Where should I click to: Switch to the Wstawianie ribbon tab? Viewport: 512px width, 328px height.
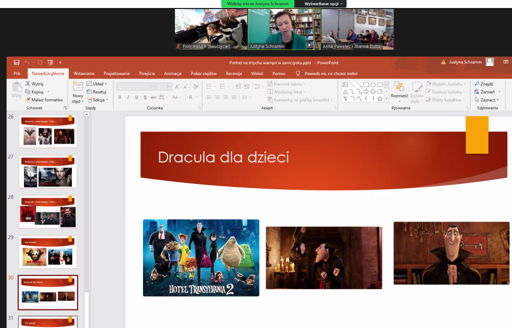(x=83, y=73)
